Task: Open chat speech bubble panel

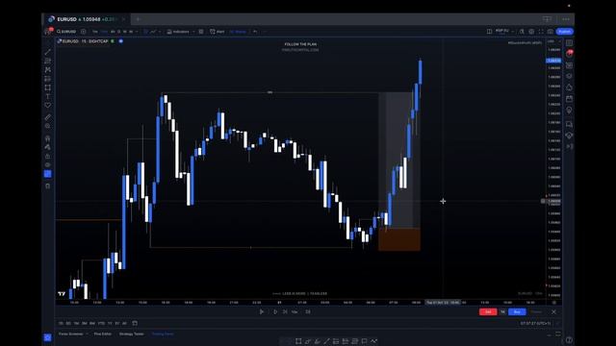Action: pos(569,124)
